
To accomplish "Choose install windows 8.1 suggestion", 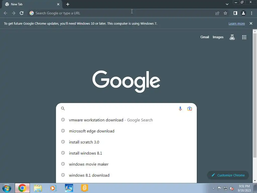I will (126, 153).
